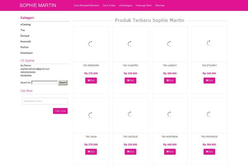Screen dimensions: 248x165
Task: Click Beli cart button for Tas Drenoira
Action: click(91, 80)
